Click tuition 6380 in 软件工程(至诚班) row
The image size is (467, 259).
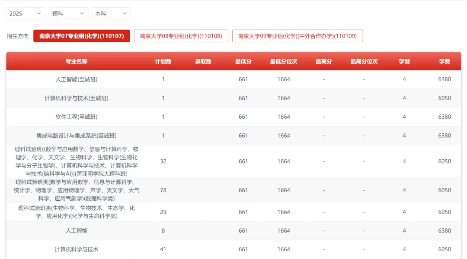(445, 117)
